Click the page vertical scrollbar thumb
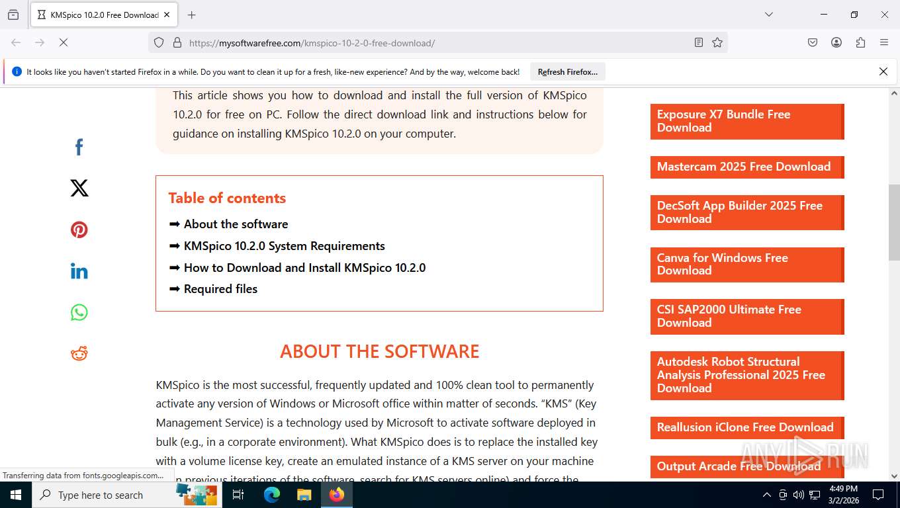Image resolution: width=900 pixels, height=508 pixels. [x=893, y=223]
